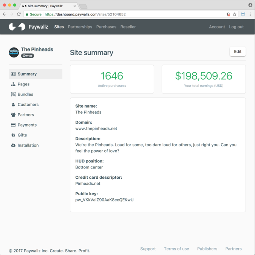Screen dimensions: 255x255
Task: Go to Account settings link
Action: (217, 27)
